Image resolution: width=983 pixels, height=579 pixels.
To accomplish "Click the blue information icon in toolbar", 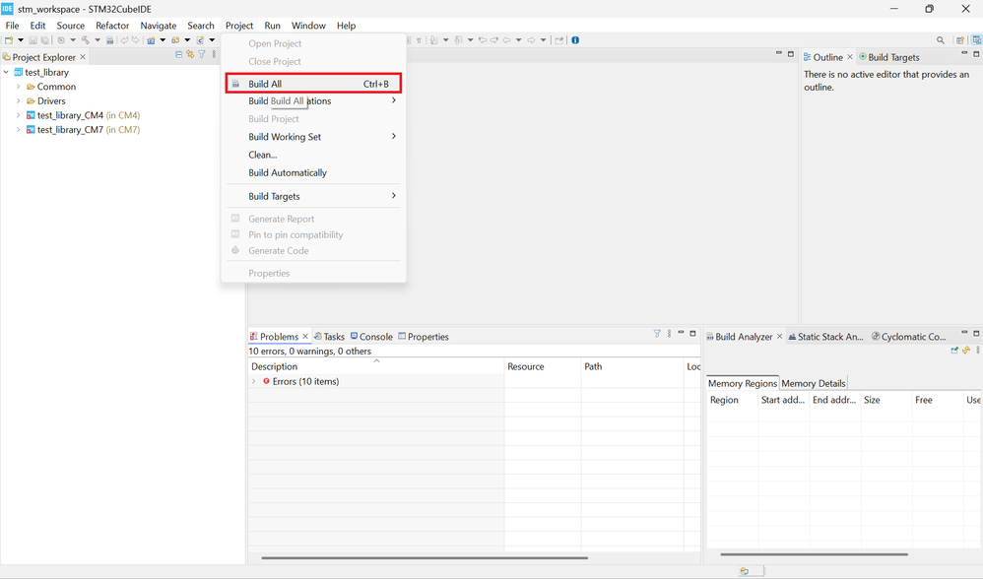I will 575,40.
